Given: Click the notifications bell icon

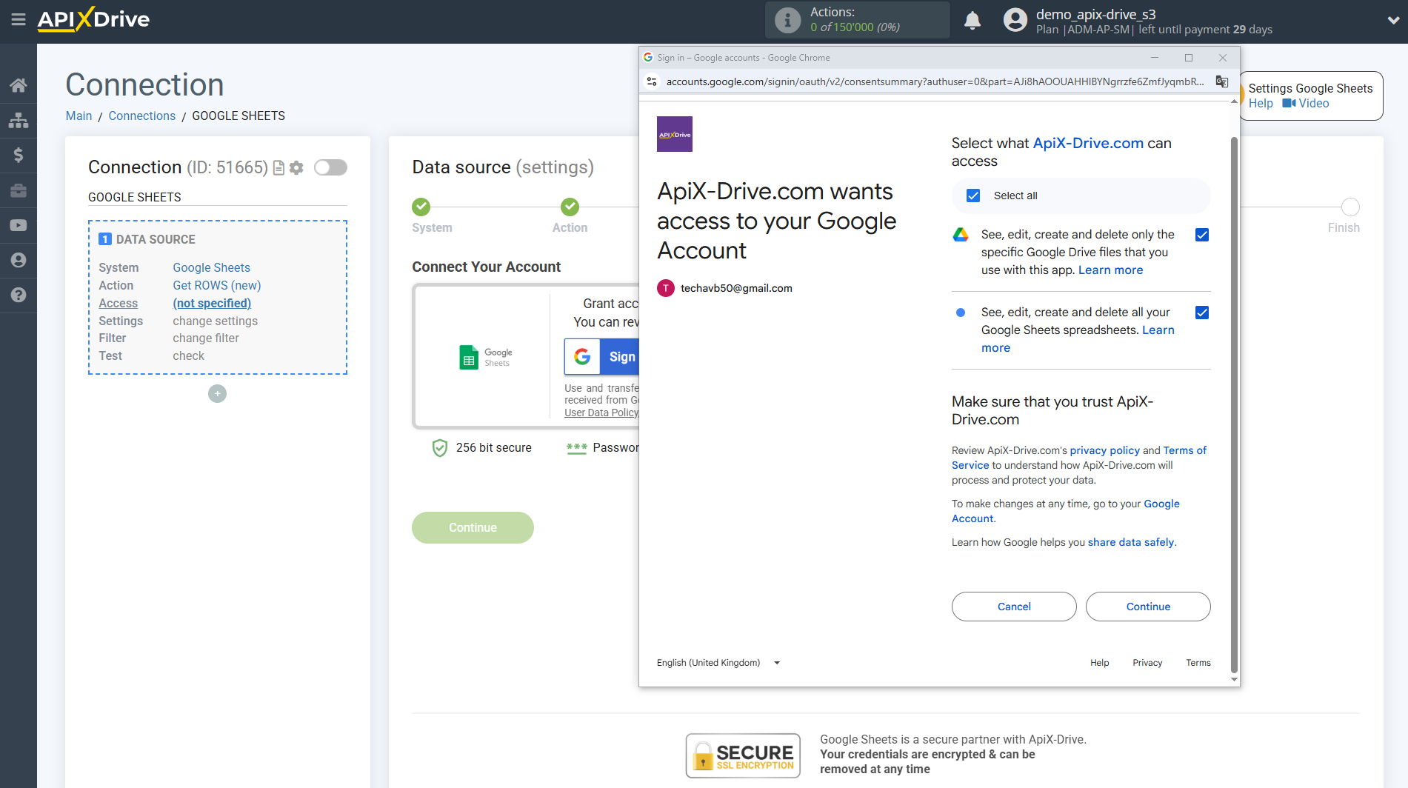Looking at the screenshot, I should coord(972,21).
